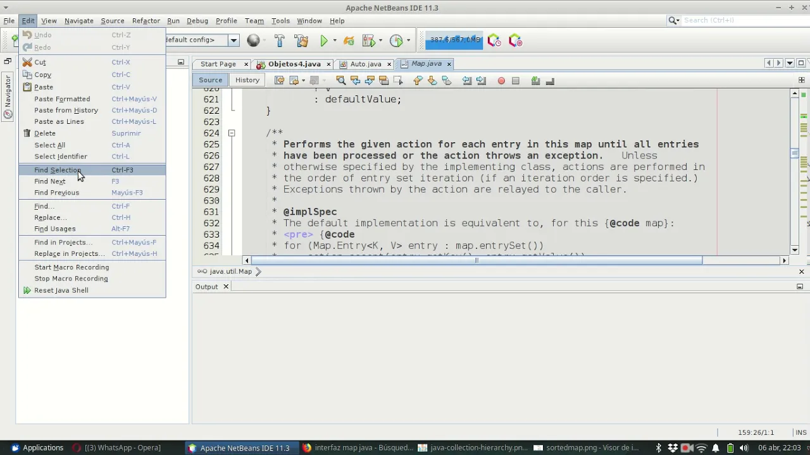Open the Applications menu in the taskbar
Screen dimensions: 810x455
(37, 448)
